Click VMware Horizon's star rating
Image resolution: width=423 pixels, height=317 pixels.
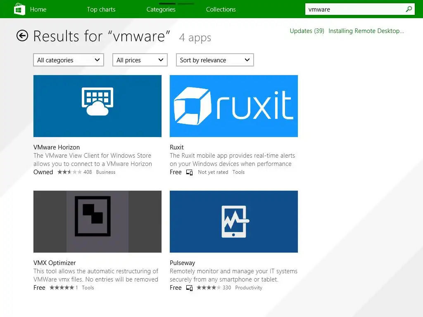pos(69,172)
